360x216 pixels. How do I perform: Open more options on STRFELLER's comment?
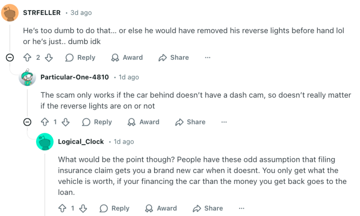pyautogui.click(x=207, y=57)
